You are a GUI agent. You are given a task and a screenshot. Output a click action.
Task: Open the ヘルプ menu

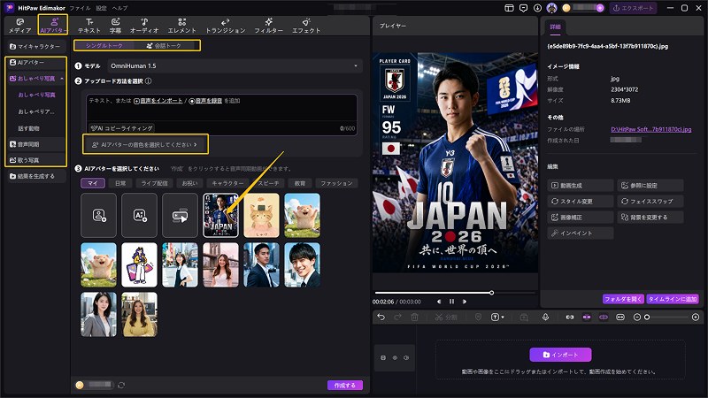tap(119, 8)
